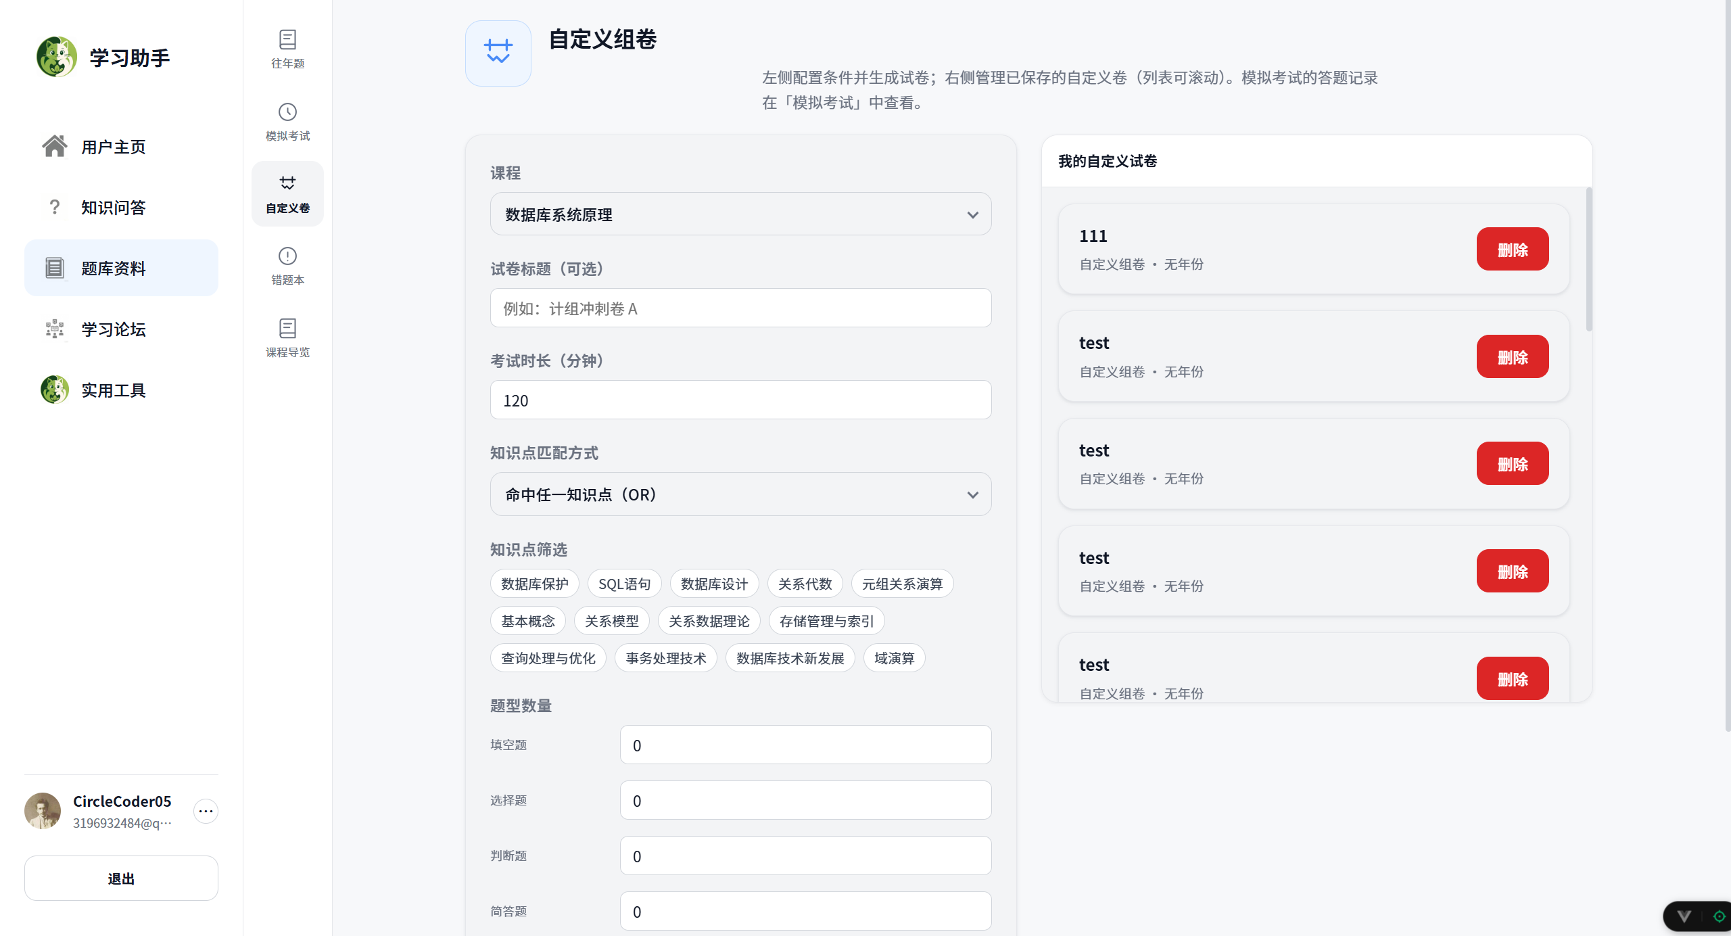Click the 选择题 quantity field
The image size is (1731, 936).
pyautogui.click(x=806, y=800)
